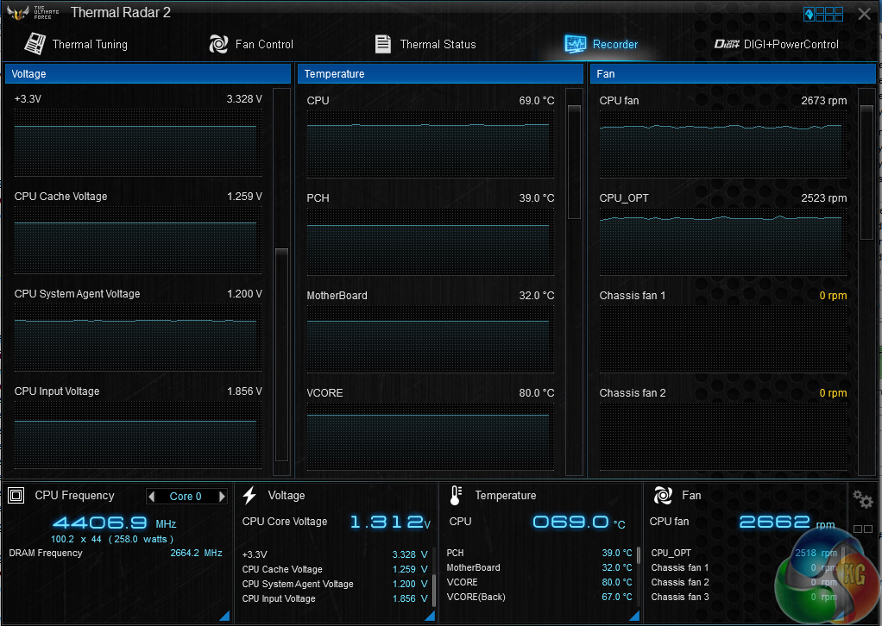Viewport: 882px width, 626px height.
Task: Click the Thermal Tuning icon
Action: (35, 43)
